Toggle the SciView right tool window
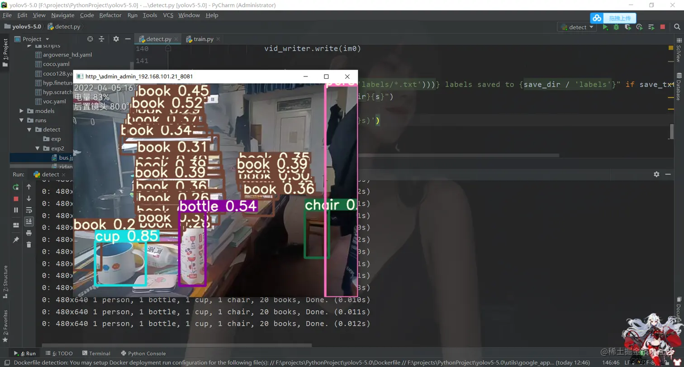Image resolution: width=684 pixels, height=367 pixels. click(679, 50)
